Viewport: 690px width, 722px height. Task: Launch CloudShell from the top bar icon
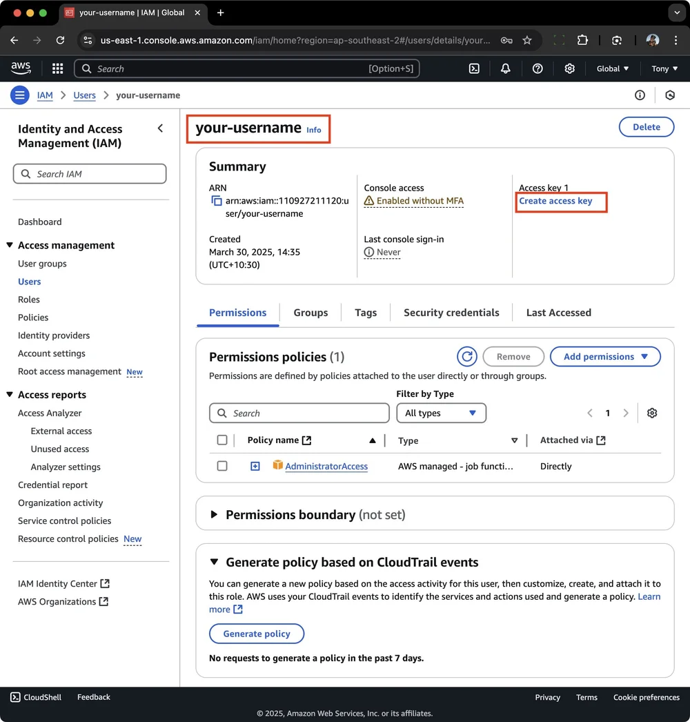click(474, 68)
